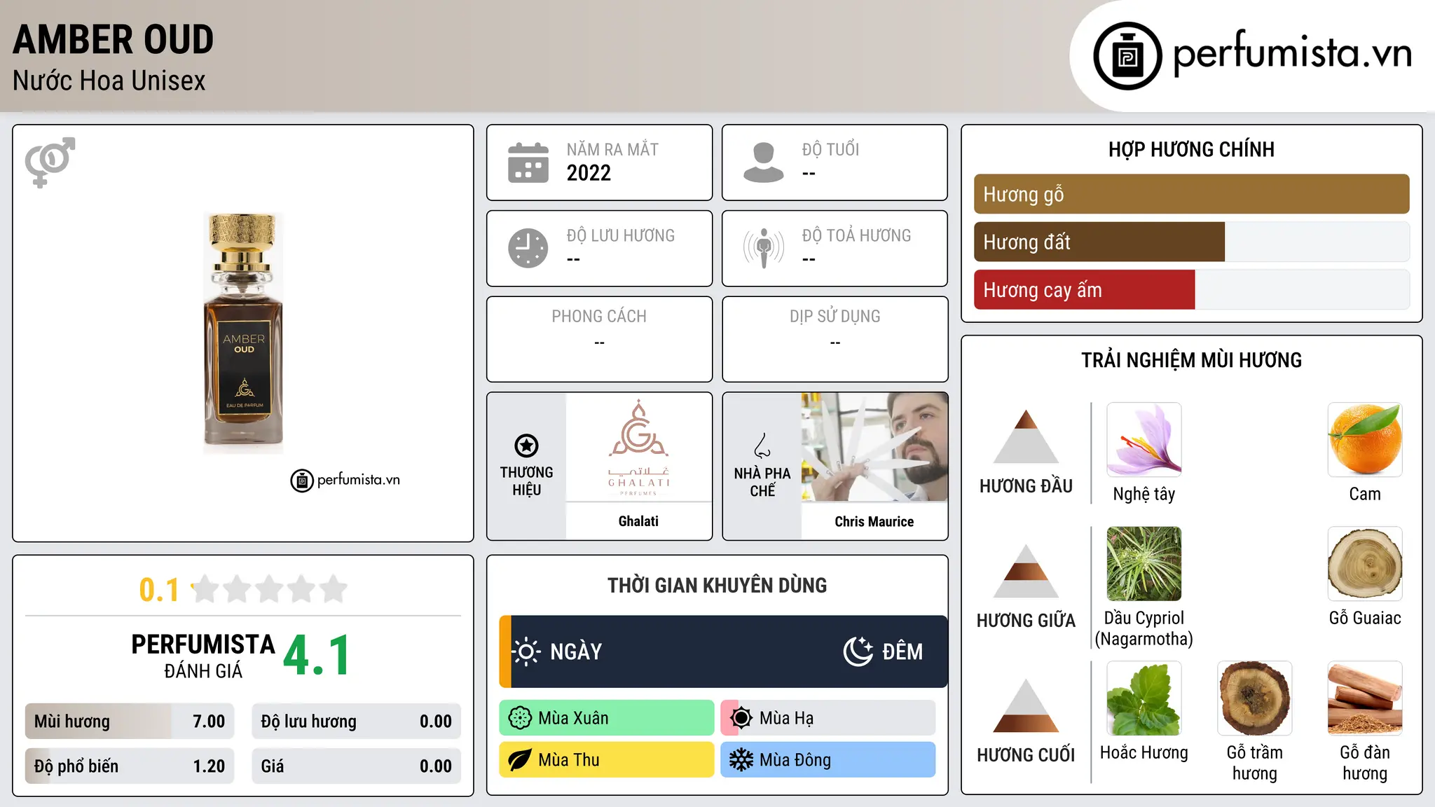The height and width of the screenshot is (807, 1435).
Task: Click the unisex gender symbol icon
Action: click(x=50, y=162)
